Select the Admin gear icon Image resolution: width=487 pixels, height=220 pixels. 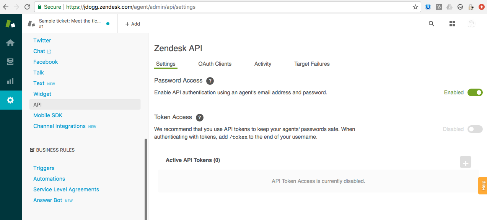[10, 100]
